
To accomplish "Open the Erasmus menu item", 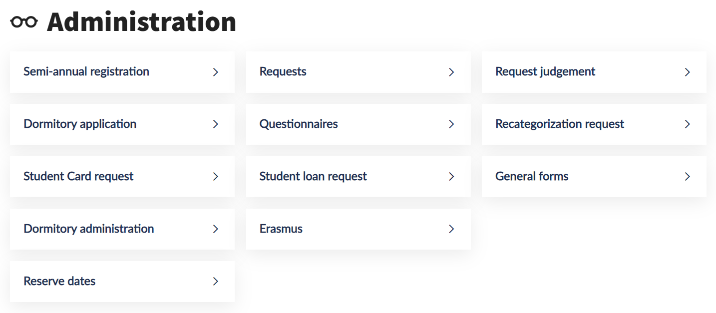I will pos(281,229).
